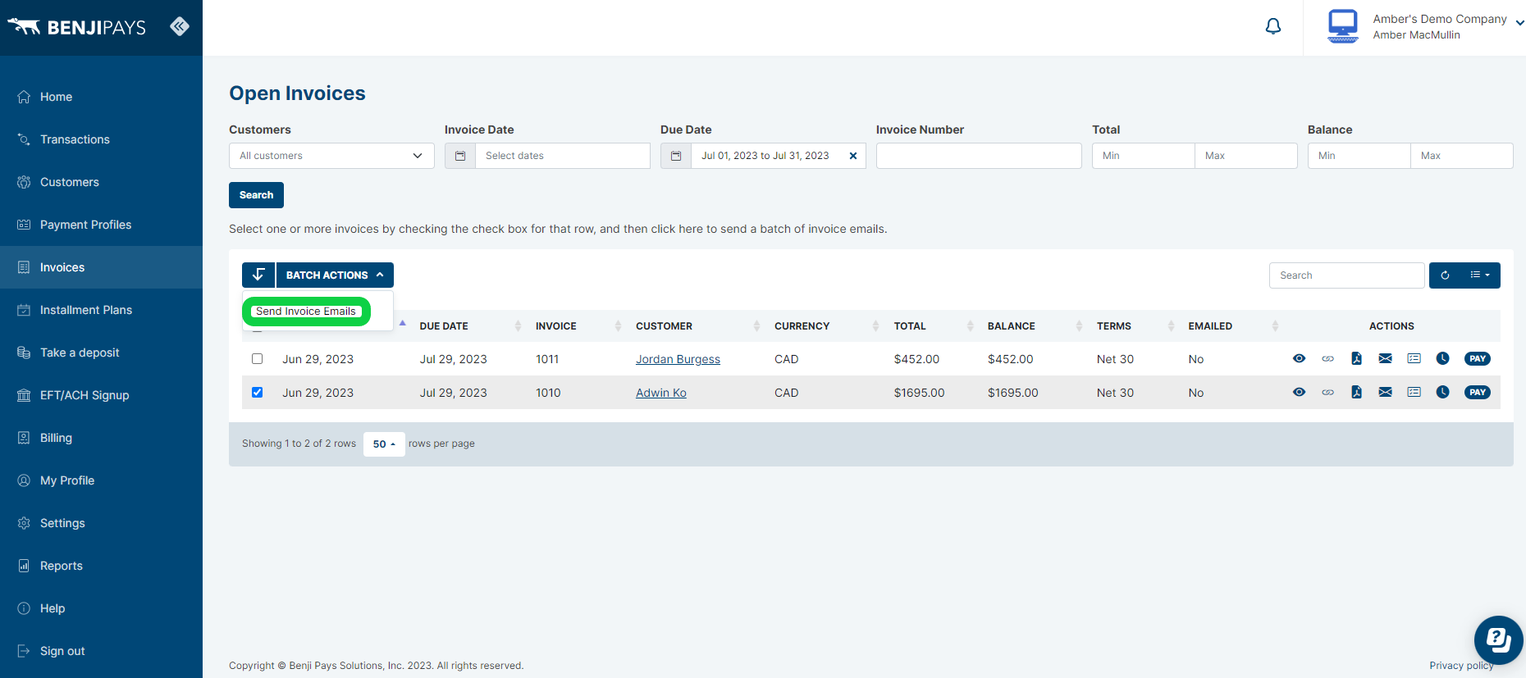
Task: View Adwin Ko invoice via eye icon
Action: point(1299,392)
